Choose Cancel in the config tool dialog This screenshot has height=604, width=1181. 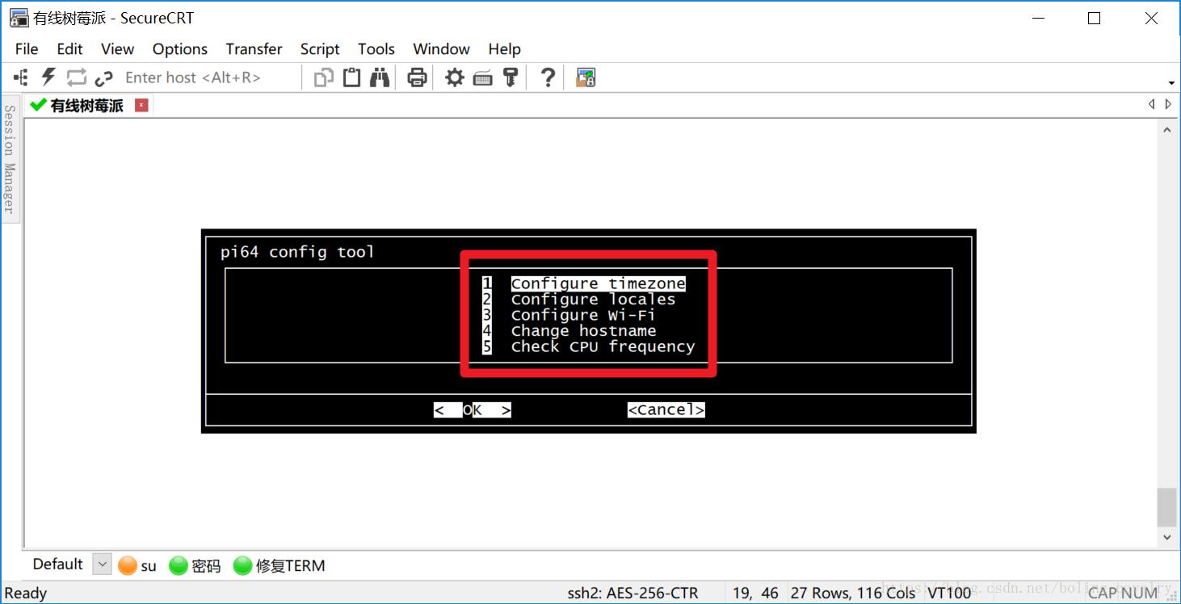point(666,409)
